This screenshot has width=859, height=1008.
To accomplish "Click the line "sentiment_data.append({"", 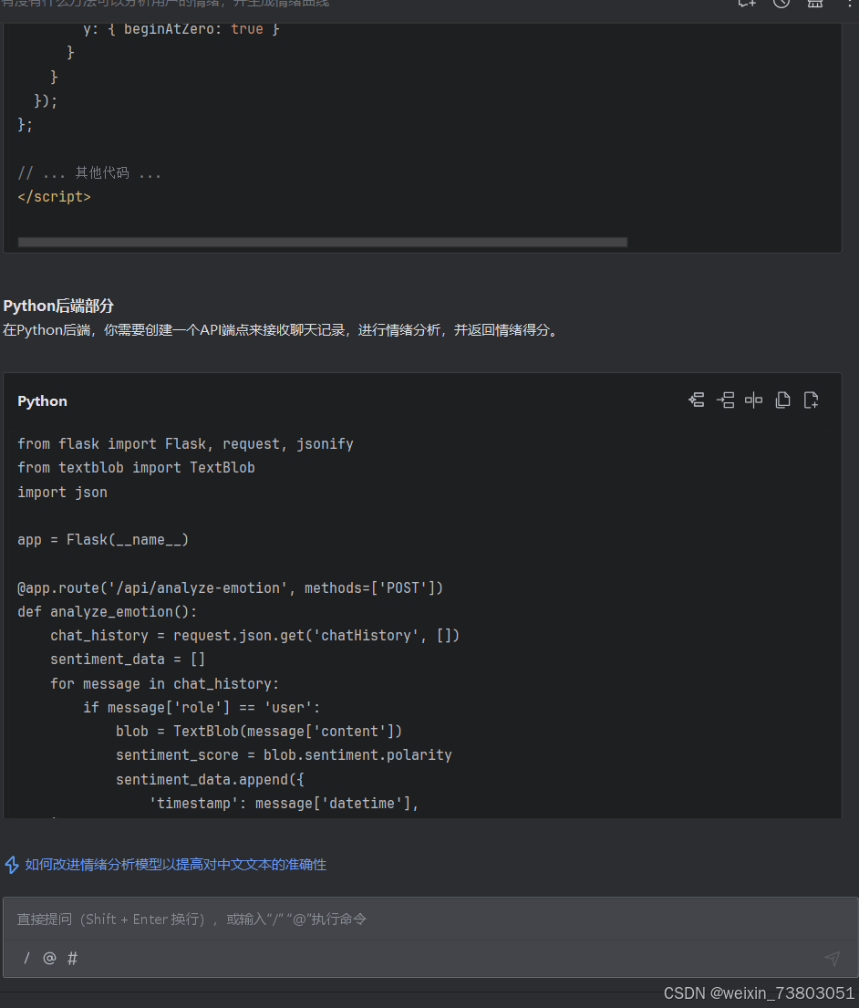I will click(x=210, y=780).
